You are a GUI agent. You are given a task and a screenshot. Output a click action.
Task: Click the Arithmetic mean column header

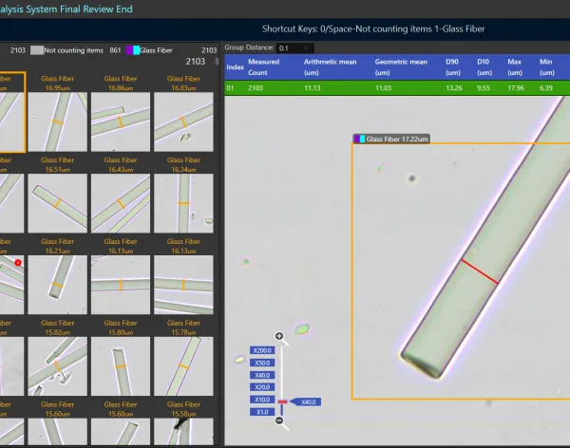tap(330, 66)
